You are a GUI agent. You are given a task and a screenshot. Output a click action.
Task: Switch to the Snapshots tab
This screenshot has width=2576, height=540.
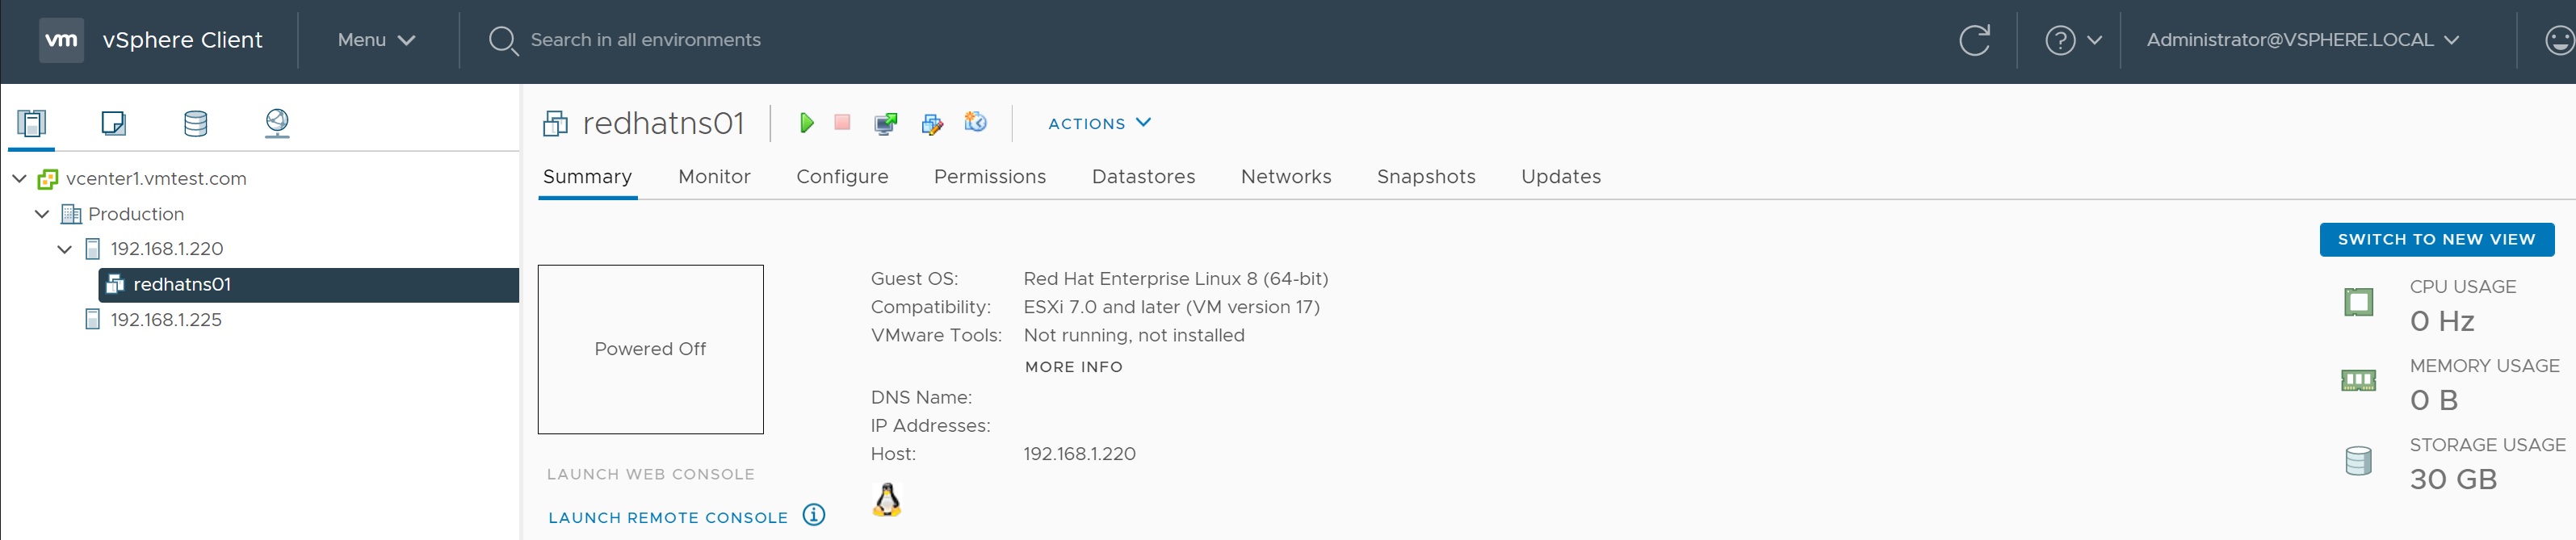click(x=1425, y=177)
